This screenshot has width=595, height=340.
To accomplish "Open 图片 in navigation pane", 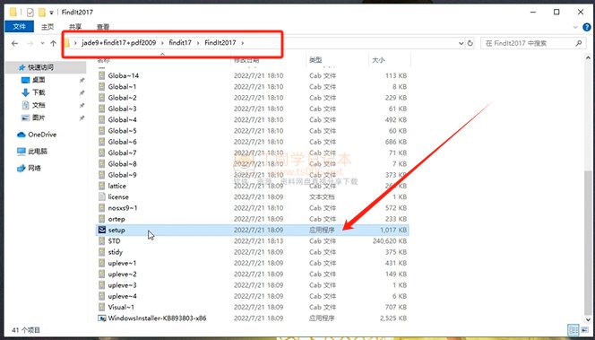I will click(x=39, y=118).
